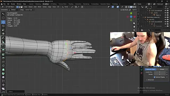Screen dimensions: 170x96
Task: Open the Edit Mode dropdown
Action: point(11,7)
